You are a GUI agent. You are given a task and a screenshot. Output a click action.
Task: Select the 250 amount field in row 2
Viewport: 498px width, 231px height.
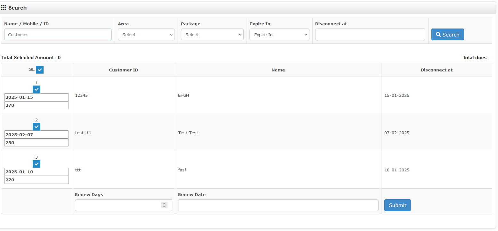point(37,143)
